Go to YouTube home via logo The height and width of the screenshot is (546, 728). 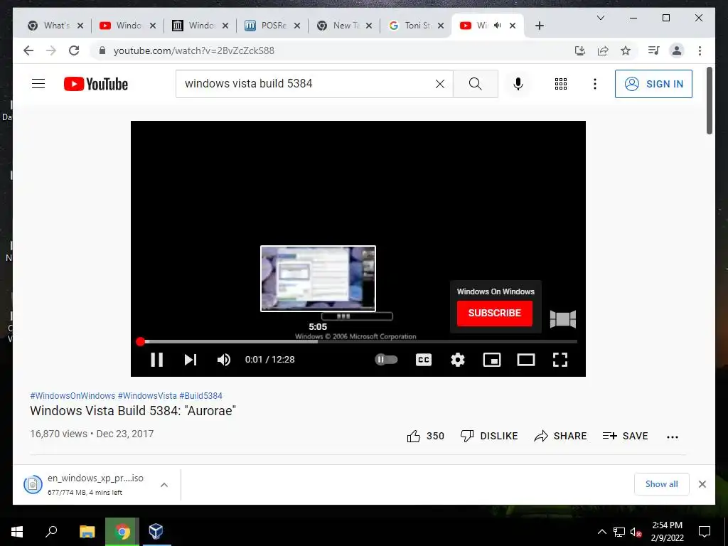[x=96, y=84]
